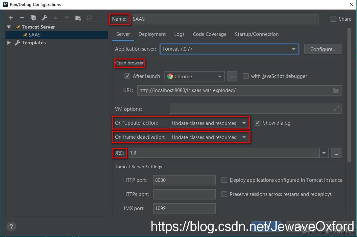Enable Deploy applications configured in Tomcat instance
This screenshot has height=237, width=357.
pos(224,180)
